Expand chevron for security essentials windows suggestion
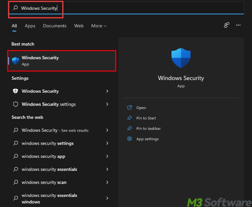The width and height of the screenshot is (252, 207). (x=107, y=198)
